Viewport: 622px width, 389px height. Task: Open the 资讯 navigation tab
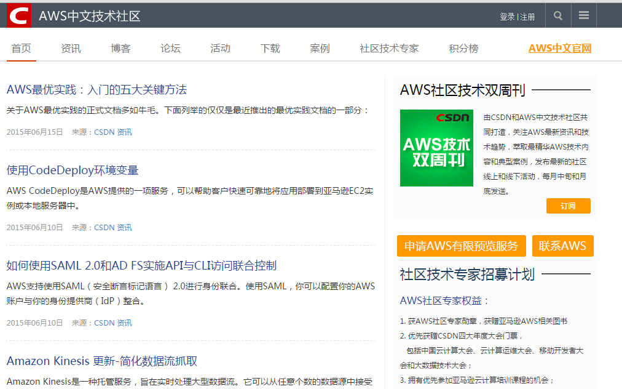[71, 49]
